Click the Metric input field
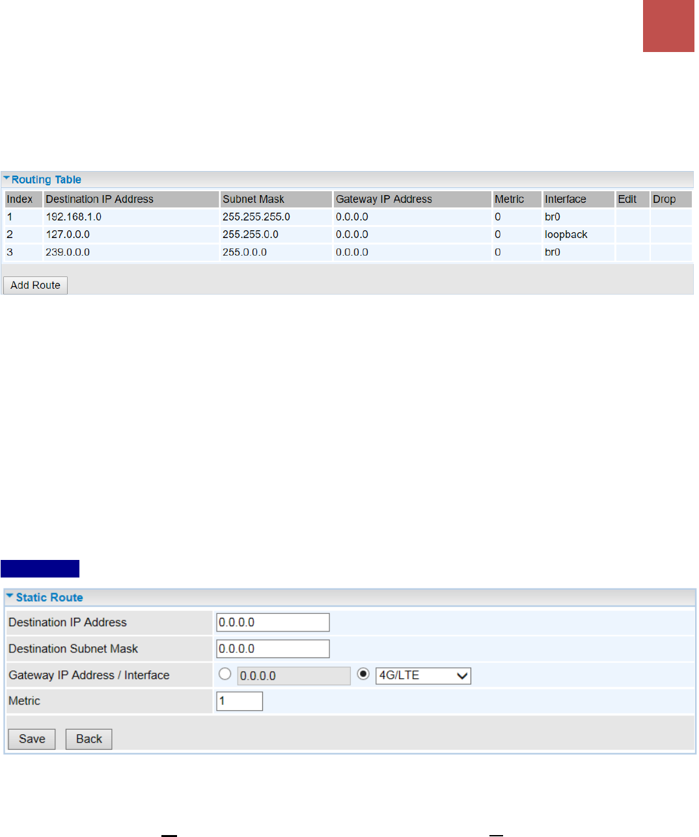Image resolution: width=699 pixels, height=837 pixels. (x=240, y=701)
